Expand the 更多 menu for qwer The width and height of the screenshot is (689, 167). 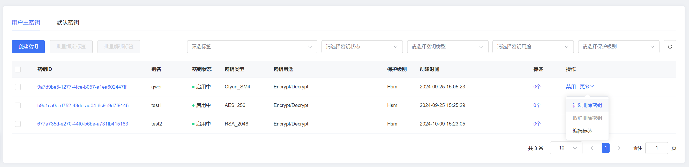point(587,87)
